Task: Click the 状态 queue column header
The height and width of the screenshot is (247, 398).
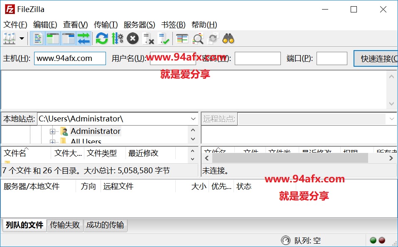Action: click(265, 187)
